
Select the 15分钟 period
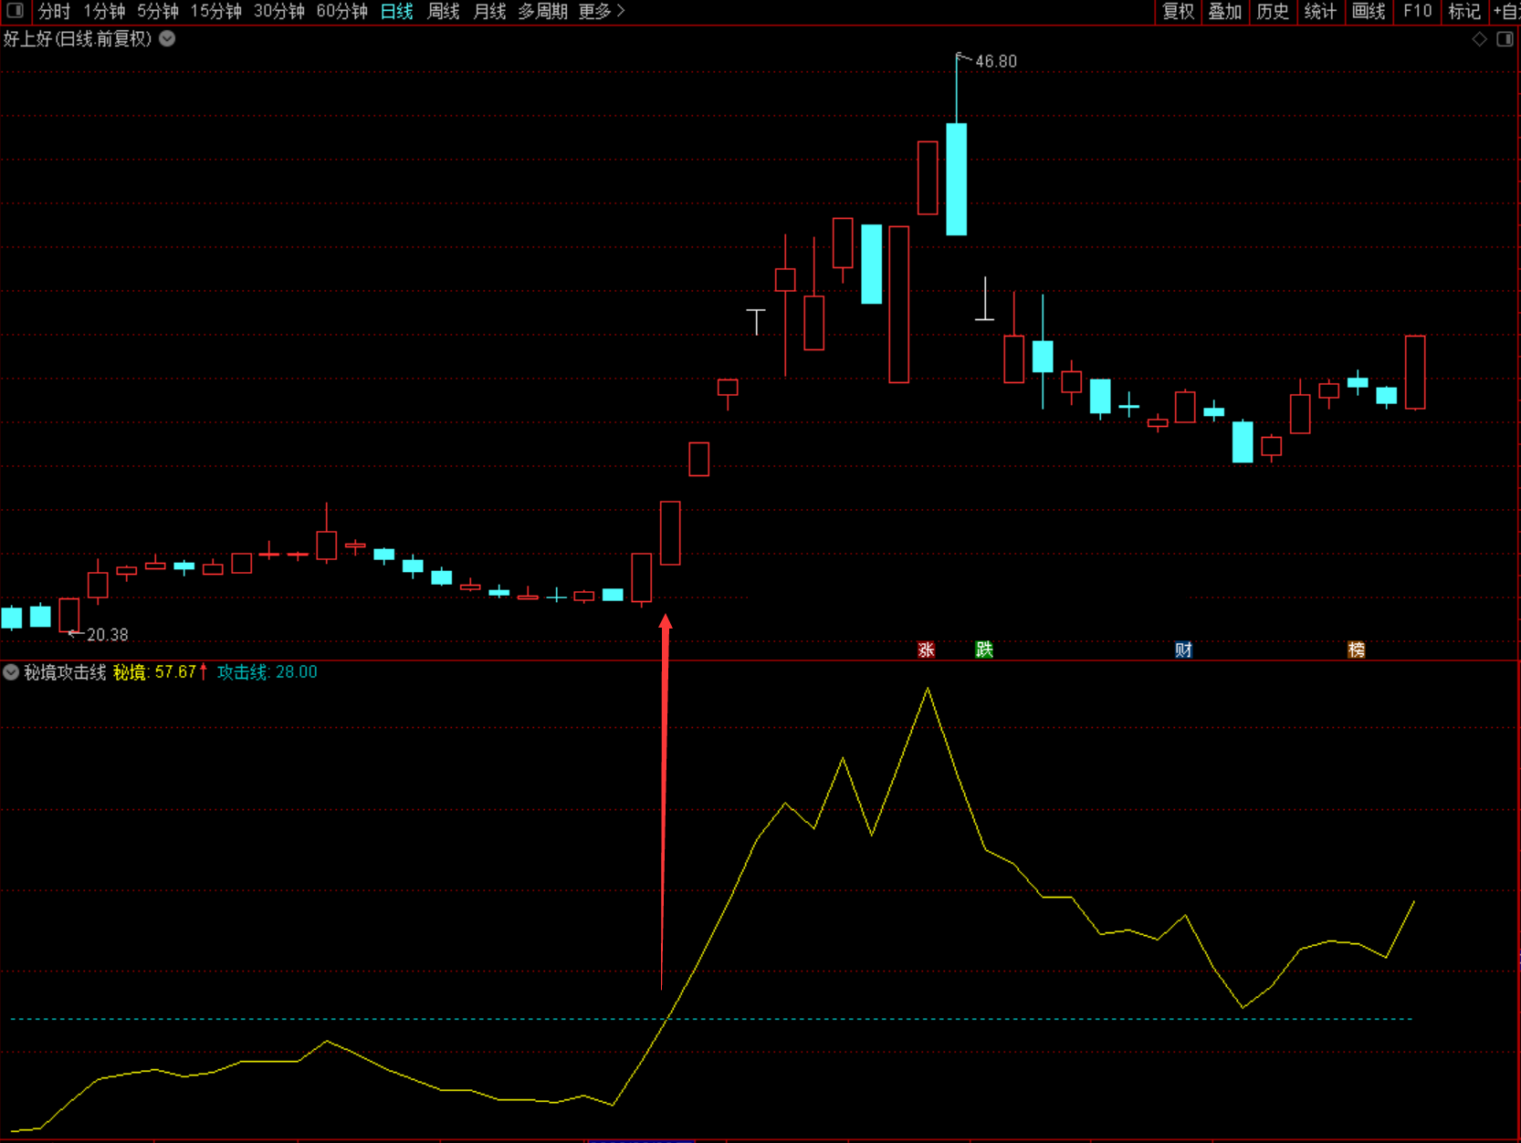(216, 11)
